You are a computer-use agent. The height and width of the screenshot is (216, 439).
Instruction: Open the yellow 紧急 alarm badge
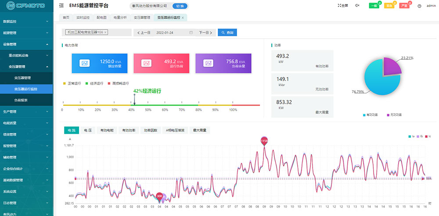(389, 6)
